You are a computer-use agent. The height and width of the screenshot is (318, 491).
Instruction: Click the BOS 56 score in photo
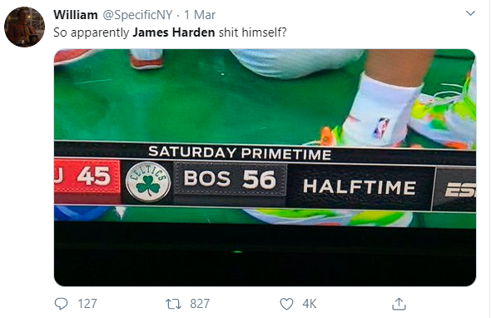click(230, 179)
